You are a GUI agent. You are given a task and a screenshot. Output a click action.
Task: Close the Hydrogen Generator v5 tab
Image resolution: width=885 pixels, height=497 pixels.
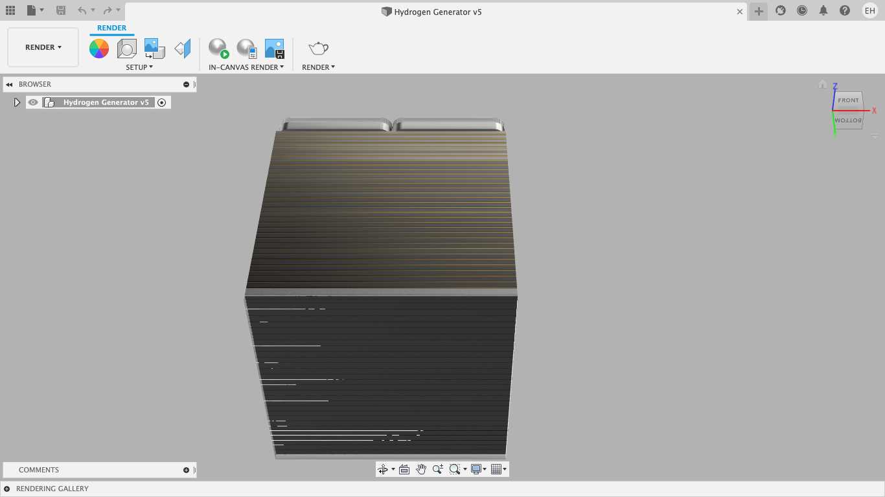pos(740,12)
